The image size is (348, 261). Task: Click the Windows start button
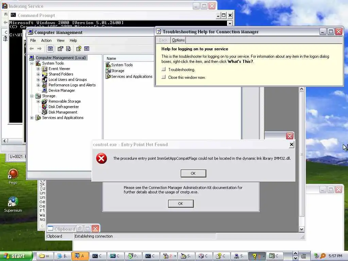coord(16,256)
